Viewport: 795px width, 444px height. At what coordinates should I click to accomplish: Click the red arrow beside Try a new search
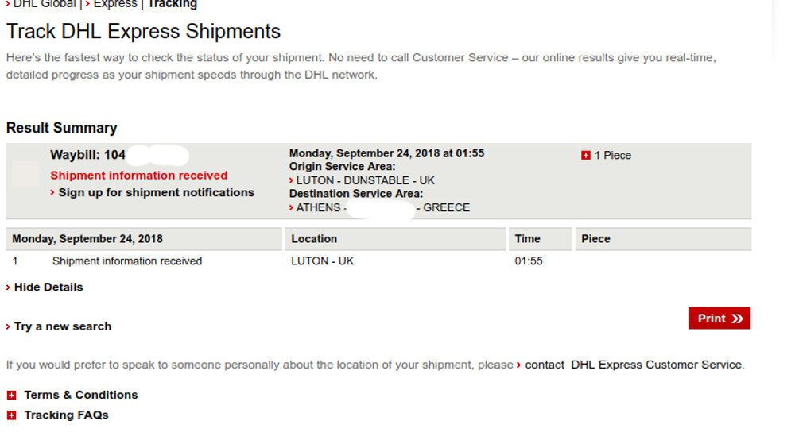click(8, 326)
